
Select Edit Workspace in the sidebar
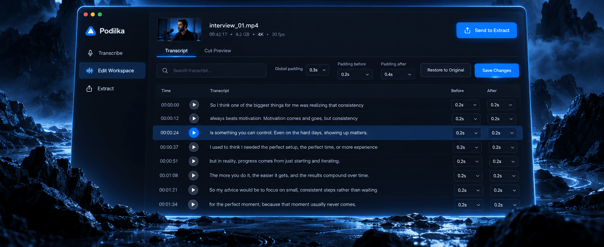pyautogui.click(x=112, y=71)
